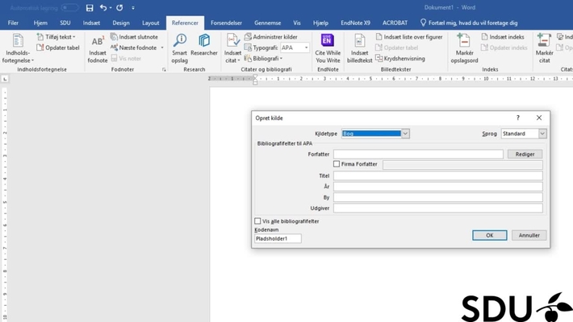The image size is (573, 322).
Task: Insert a footnote with Indsæt fodnote
Action: coord(97,49)
